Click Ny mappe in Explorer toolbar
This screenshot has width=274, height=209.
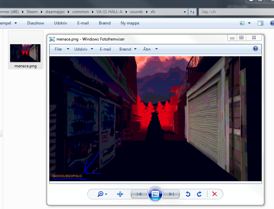[130, 23]
